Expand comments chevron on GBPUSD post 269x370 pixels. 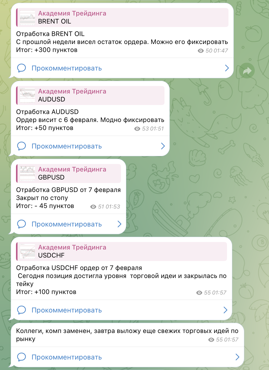pos(119,224)
